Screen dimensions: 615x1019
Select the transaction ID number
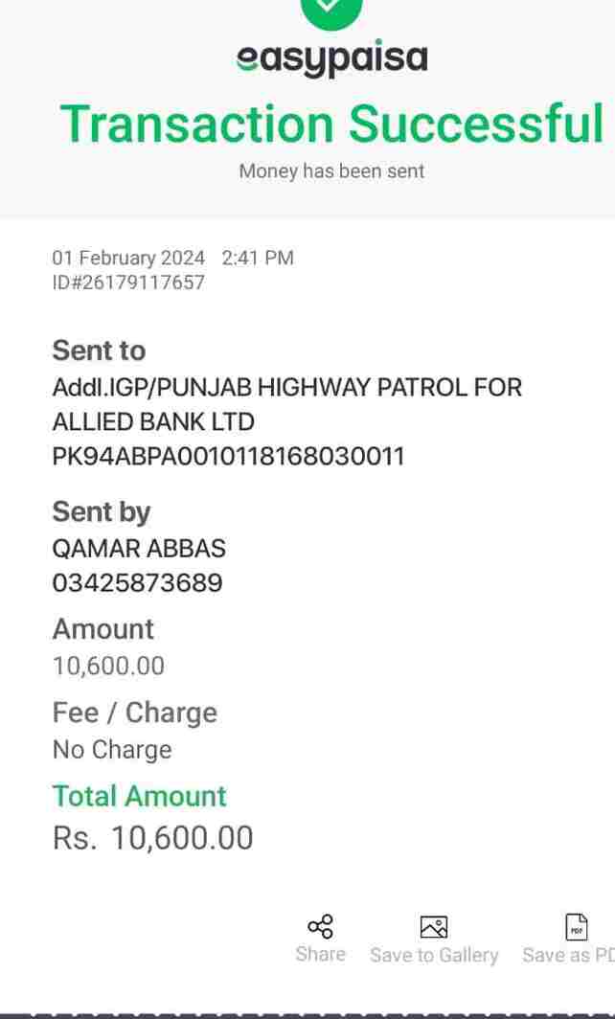point(128,283)
